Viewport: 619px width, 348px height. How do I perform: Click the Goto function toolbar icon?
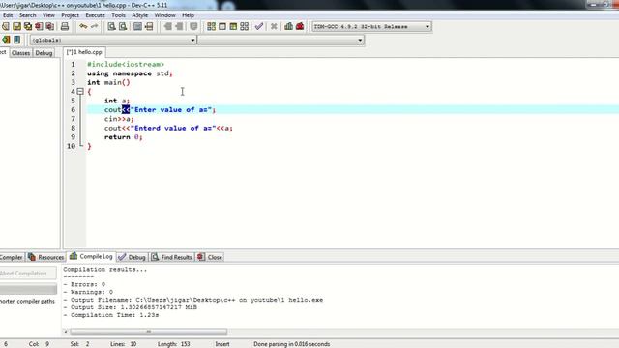137,26
